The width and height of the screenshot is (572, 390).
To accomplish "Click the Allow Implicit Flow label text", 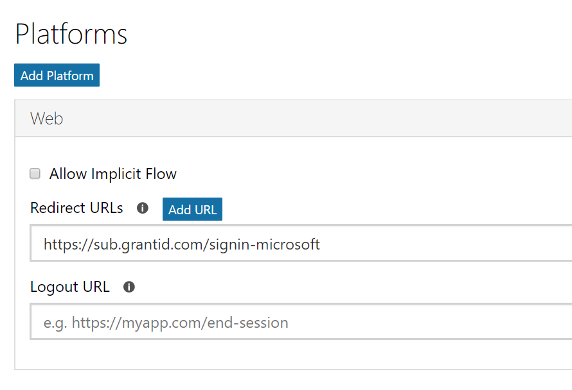I will 112,174.
